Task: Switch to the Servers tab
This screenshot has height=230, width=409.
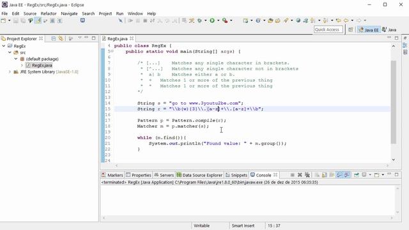Action: coord(164,175)
